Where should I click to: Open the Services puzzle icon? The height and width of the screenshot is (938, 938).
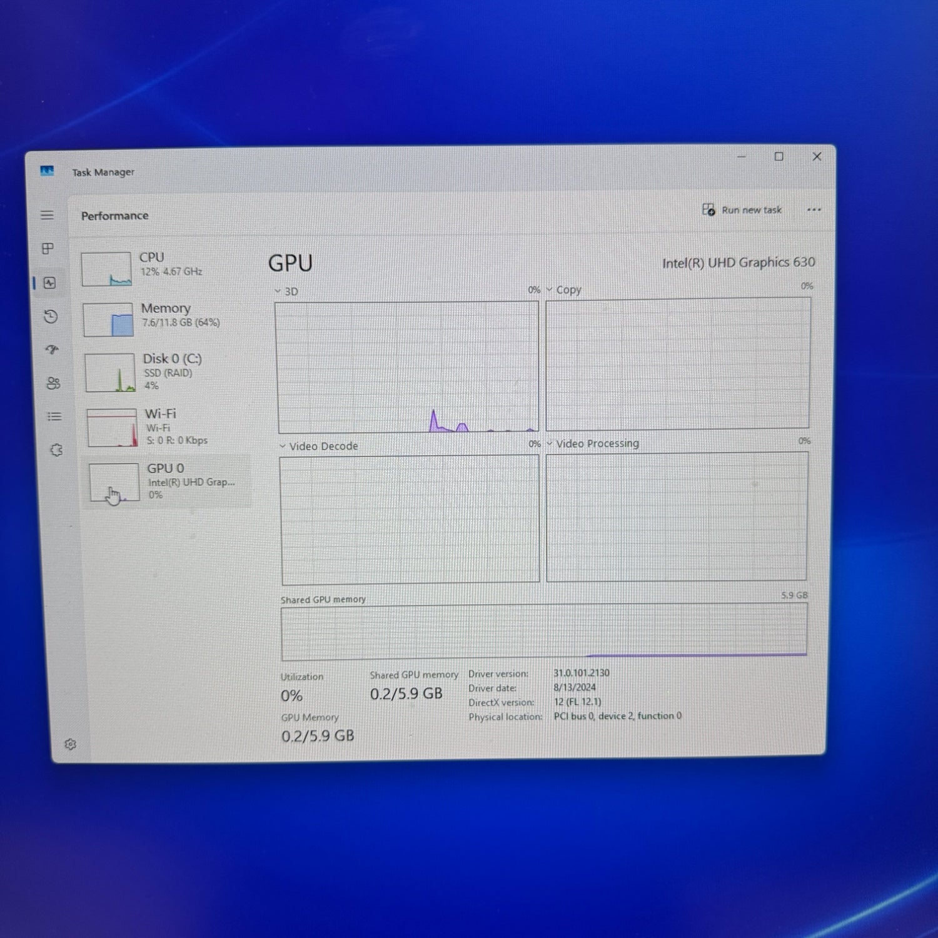tap(56, 450)
